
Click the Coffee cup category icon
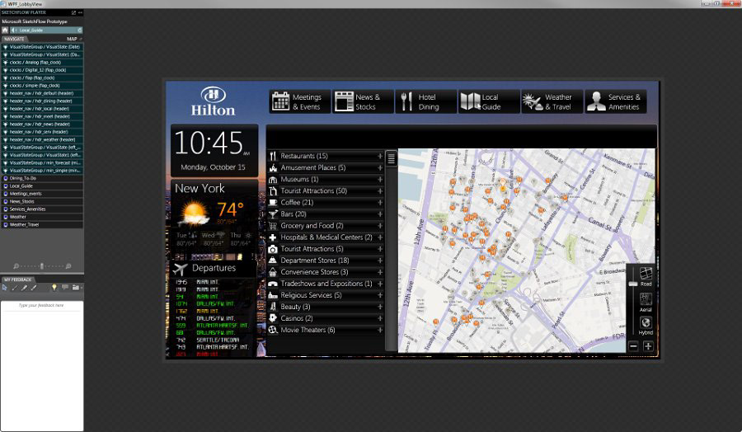tap(273, 203)
